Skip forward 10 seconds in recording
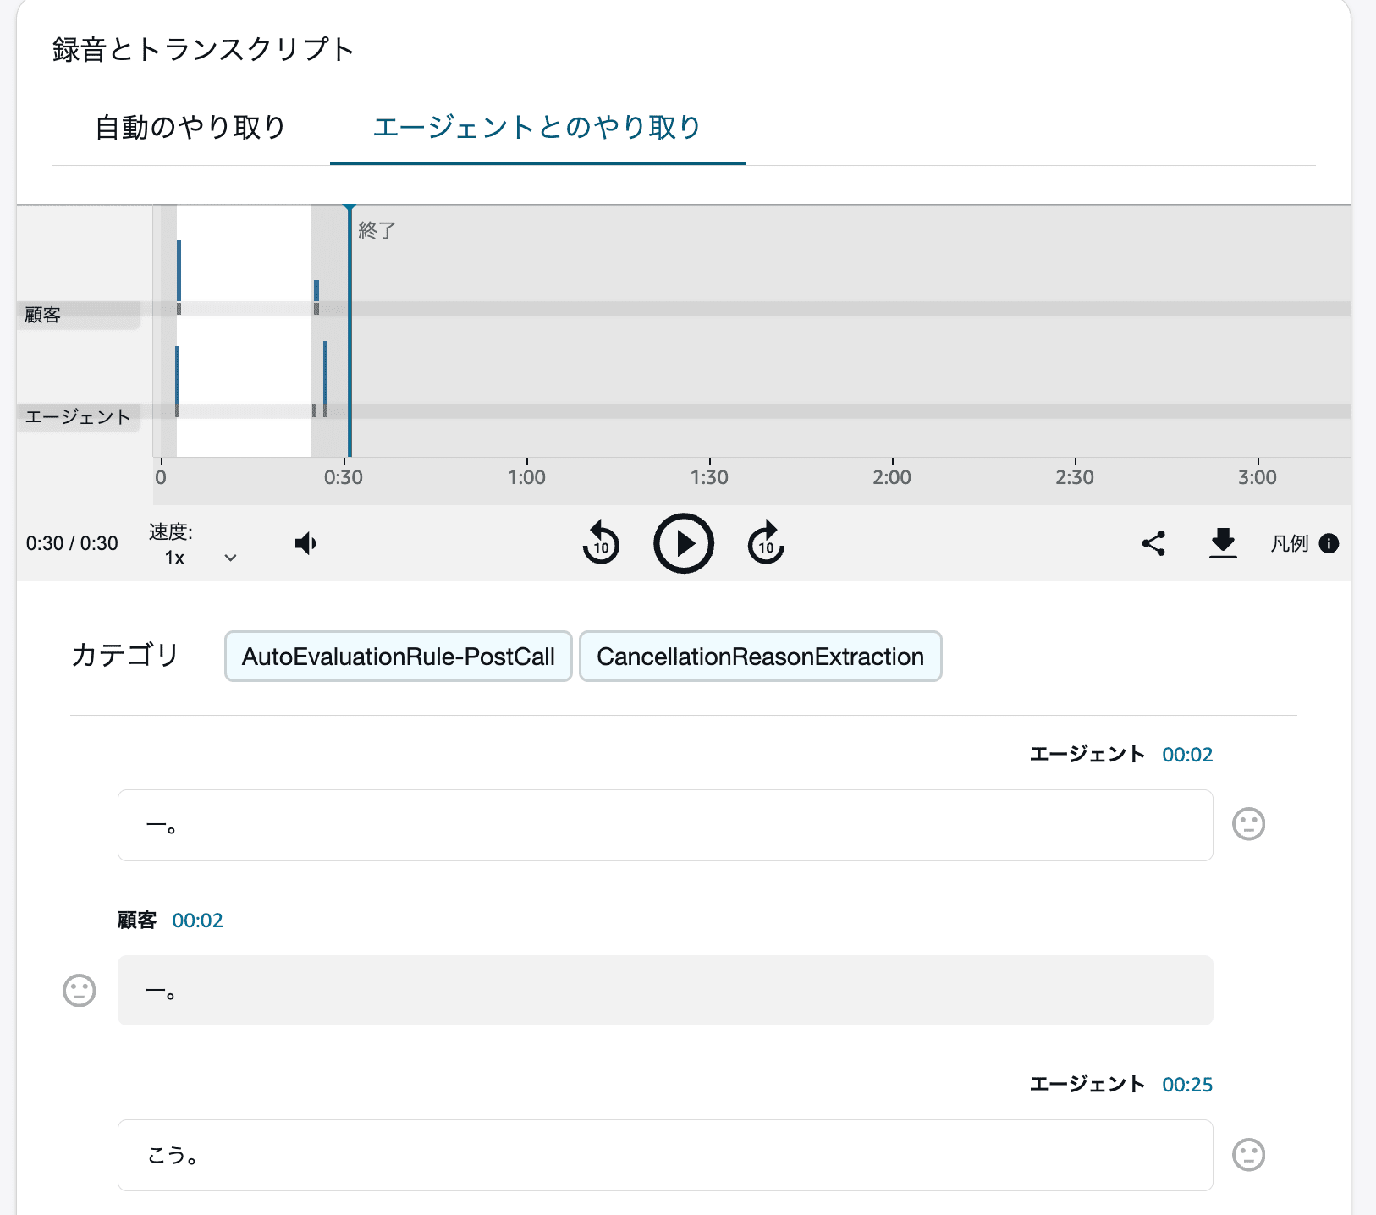The width and height of the screenshot is (1376, 1215). point(766,543)
